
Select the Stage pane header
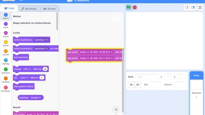click(x=196, y=75)
